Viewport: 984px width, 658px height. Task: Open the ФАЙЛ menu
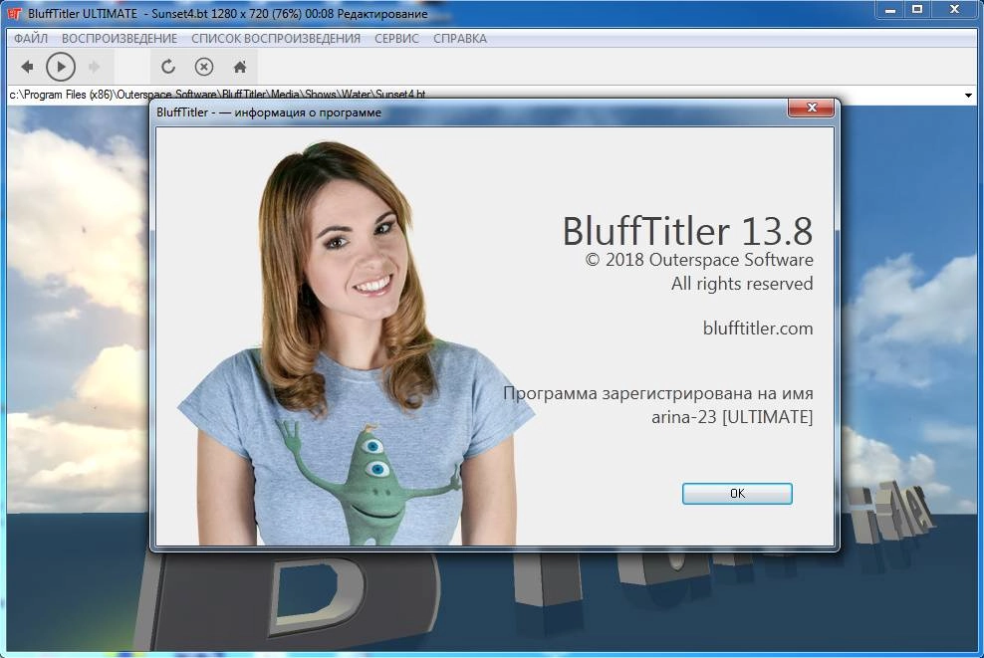tap(31, 38)
